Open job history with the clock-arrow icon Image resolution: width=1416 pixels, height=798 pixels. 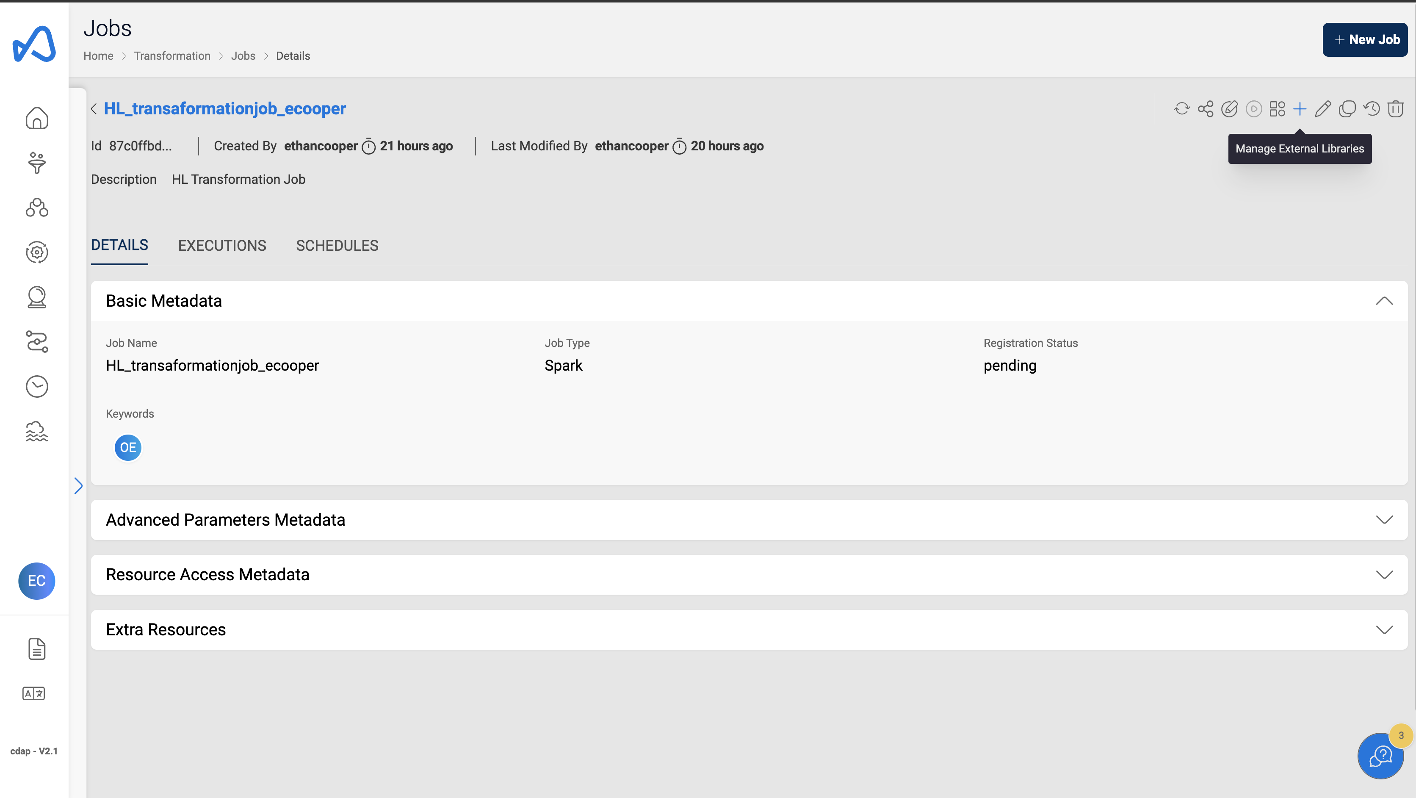[1372, 109]
